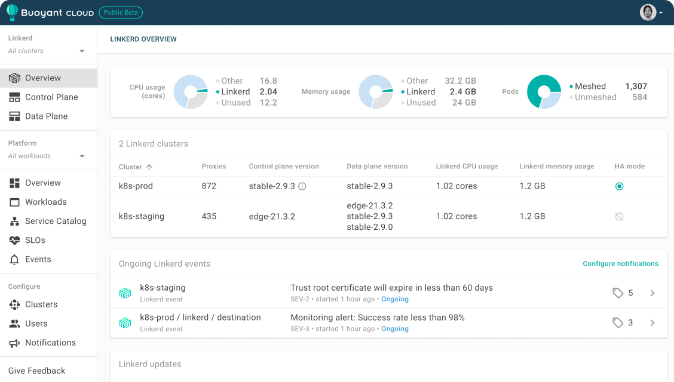Click the edge-21.3.2 control plane version
Image resolution: width=674 pixels, height=382 pixels.
coord(272,216)
